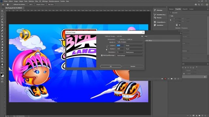Select the Hand tool

(2, 64)
